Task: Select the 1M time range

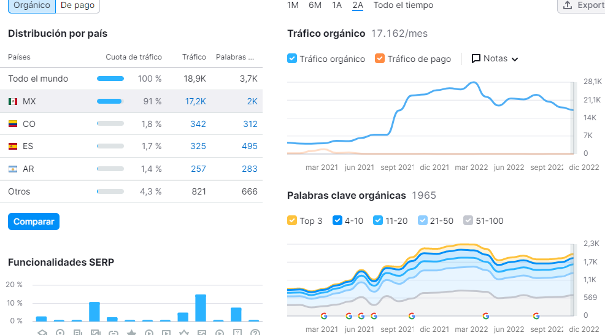Action: pyautogui.click(x=293, y=6)
